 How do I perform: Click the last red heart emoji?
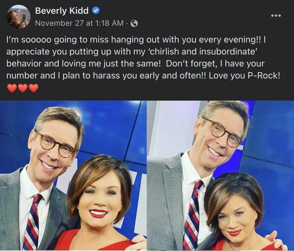(x=34, y=88)
